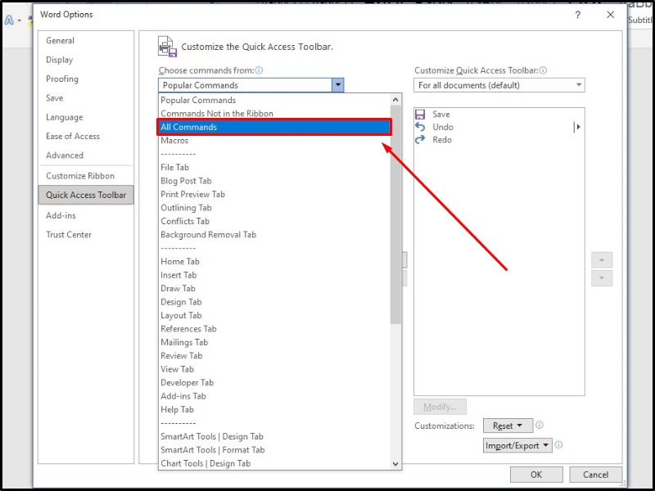Select Outlining Tab option
This screenshot has height=491, width=655.
click(x=274, y=208)
